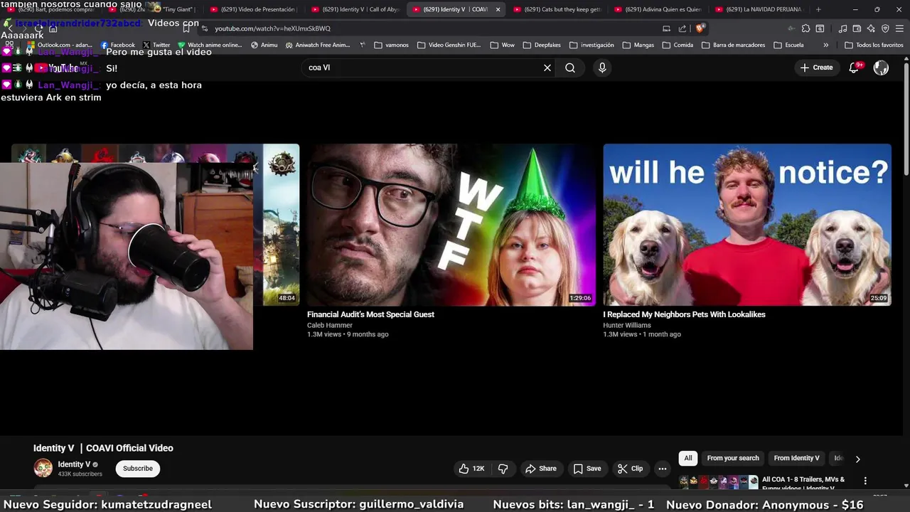Dislike the video with thumbs down

click(503, 469)
